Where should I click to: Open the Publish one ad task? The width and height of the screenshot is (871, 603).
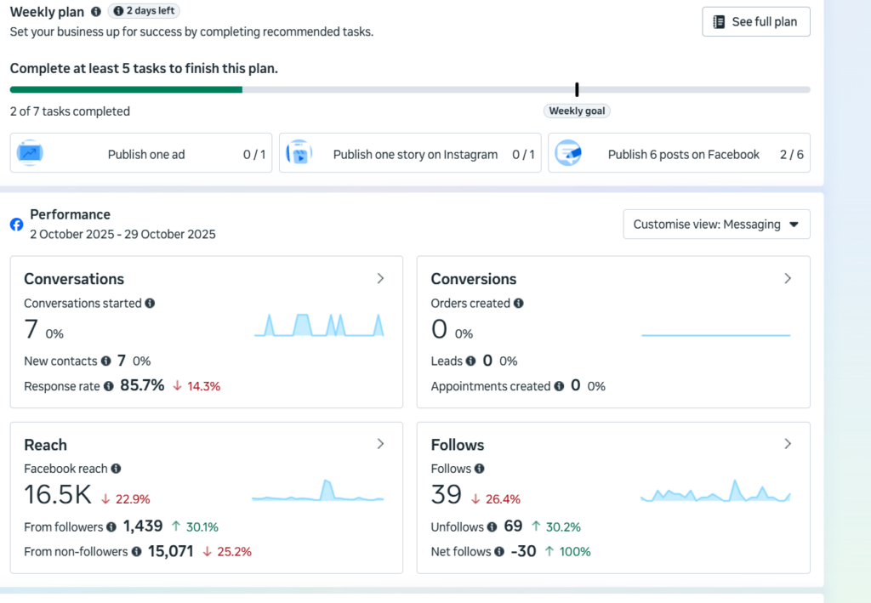point(141,153)
